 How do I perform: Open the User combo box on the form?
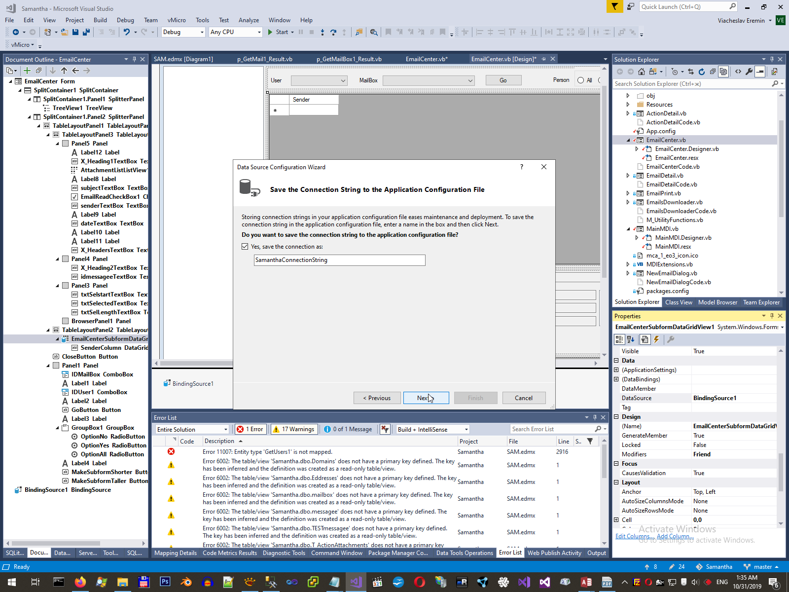pos(319,80)
